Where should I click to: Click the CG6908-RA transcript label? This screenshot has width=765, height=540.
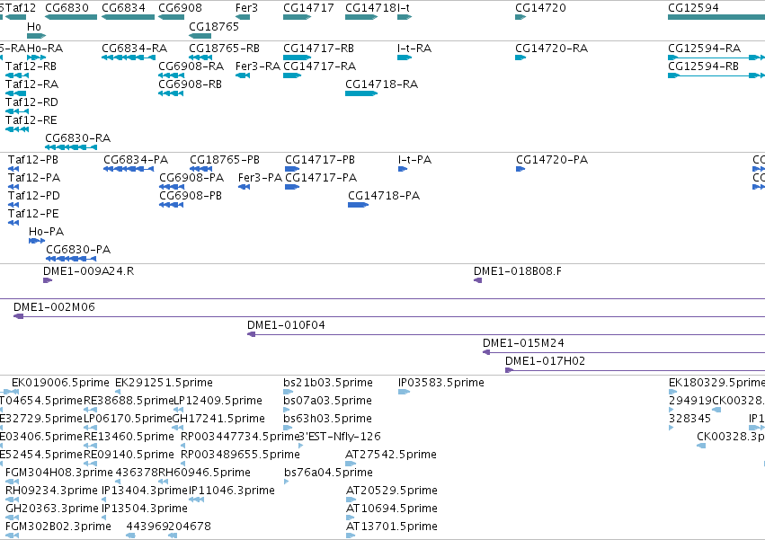[191, 66]
